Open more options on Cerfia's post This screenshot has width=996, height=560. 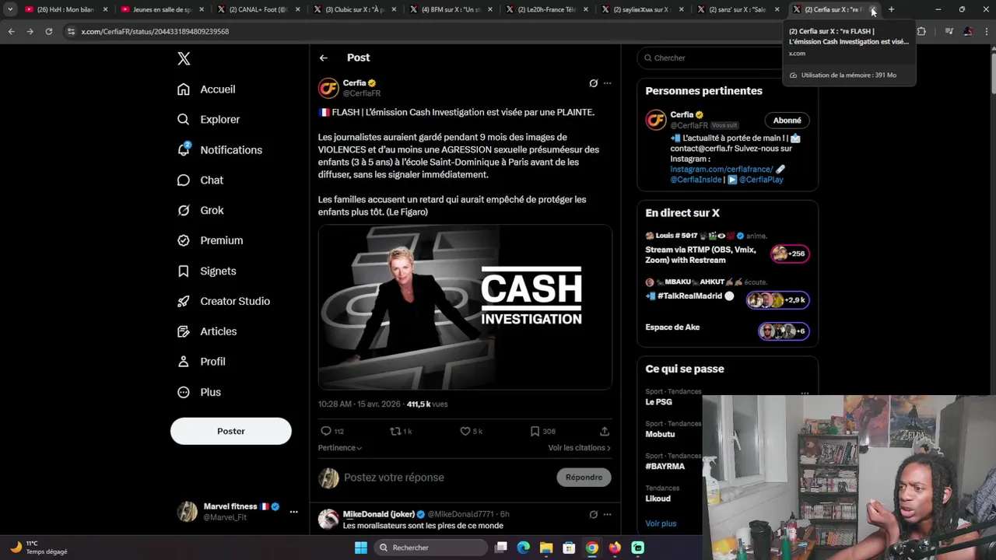[608, 83]
